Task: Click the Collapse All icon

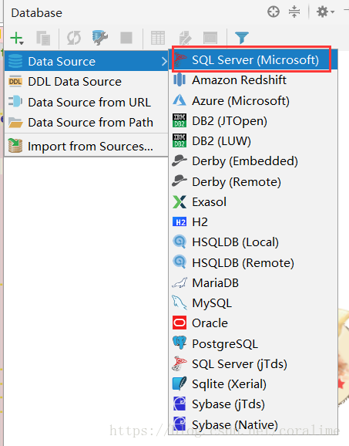Action: tap(294, 12)
